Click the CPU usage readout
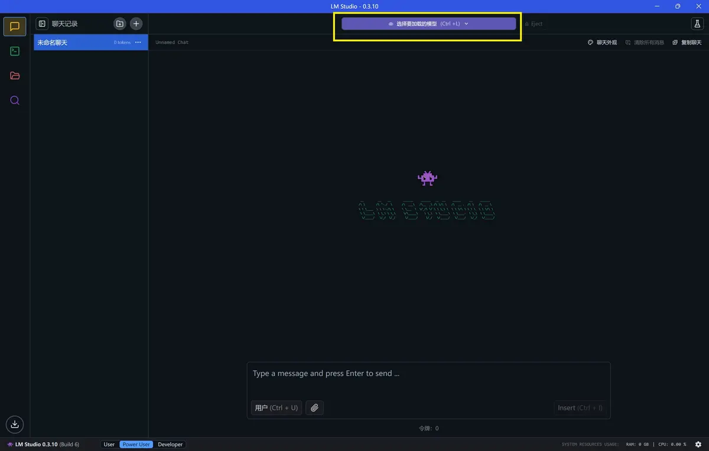Screen dimensions: 709x451 (x=672, y=444)
